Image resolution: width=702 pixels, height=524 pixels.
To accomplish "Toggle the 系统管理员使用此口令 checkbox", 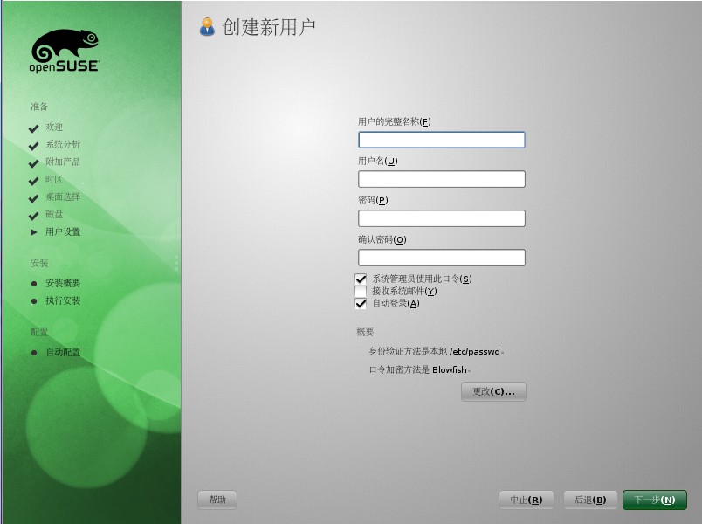I will coord(361,279).
